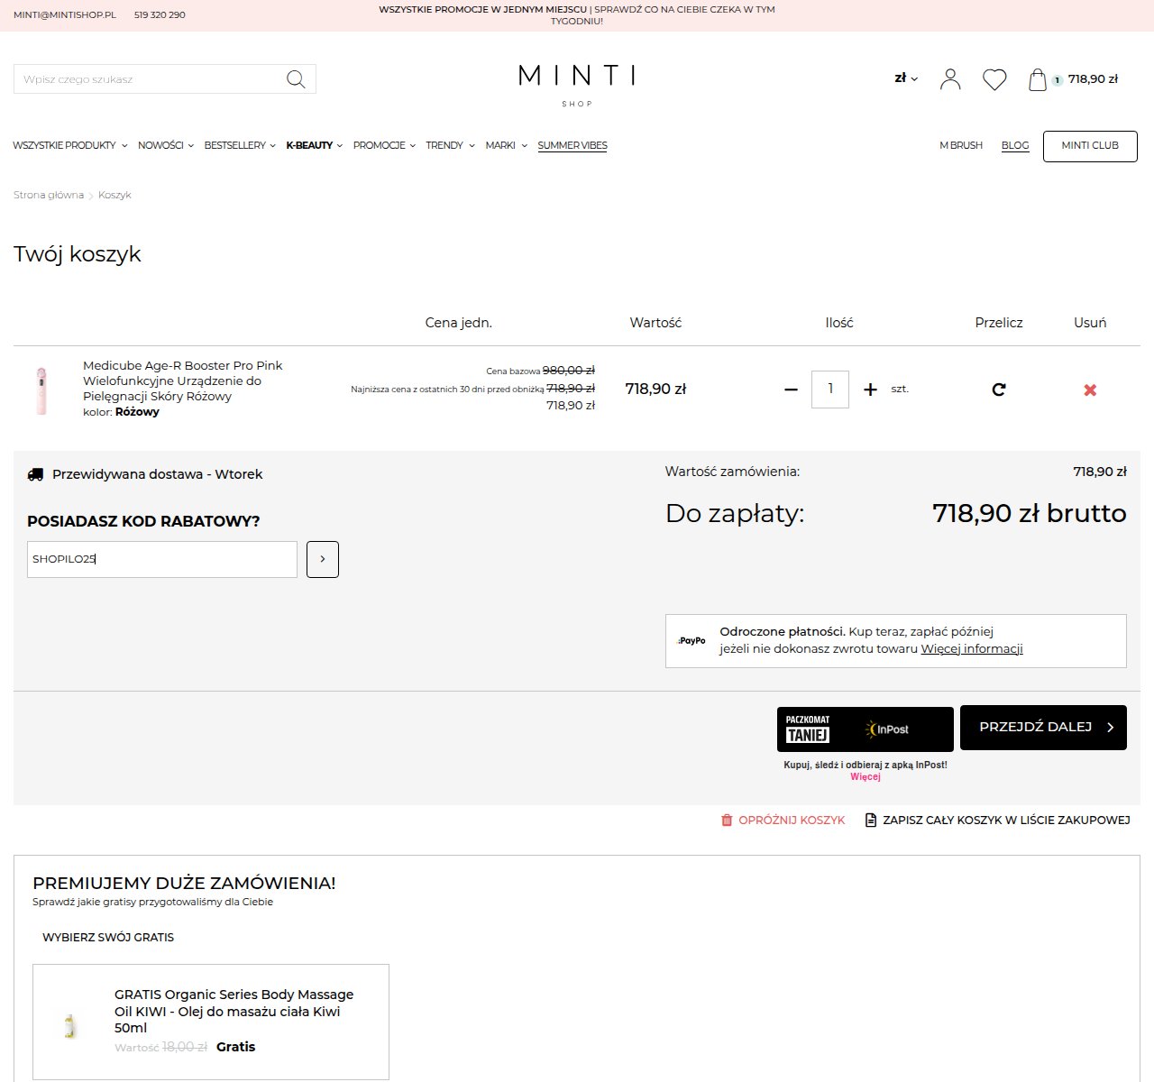1154x1082 pixels.
Task: Click the recalculate refresh icon
Action: point(999,390)
